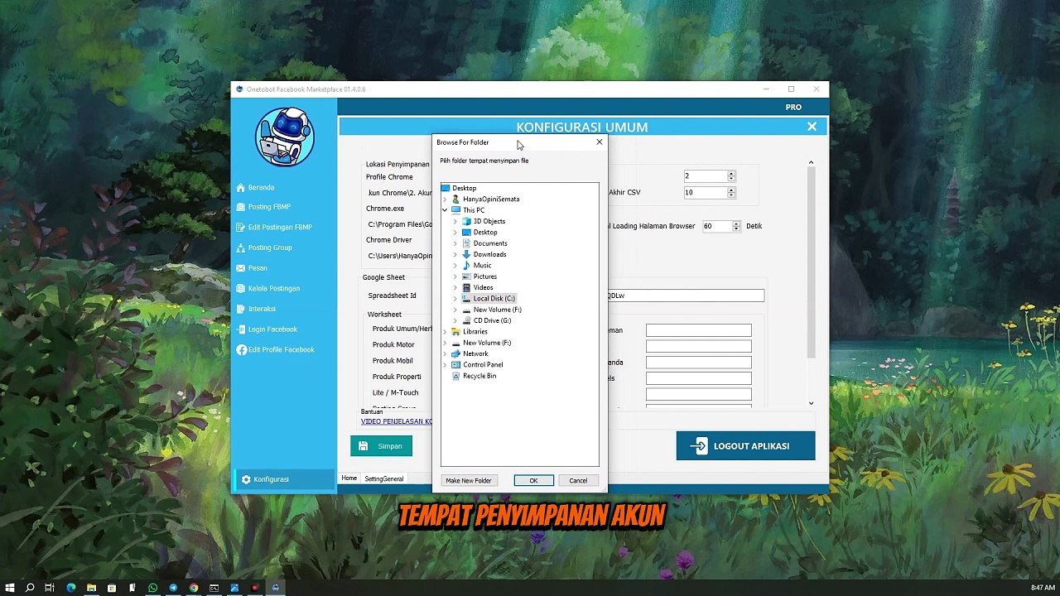Open Google Chrome from taskbar
Viewport: 1060px width, 596px height.
[194, 588]
